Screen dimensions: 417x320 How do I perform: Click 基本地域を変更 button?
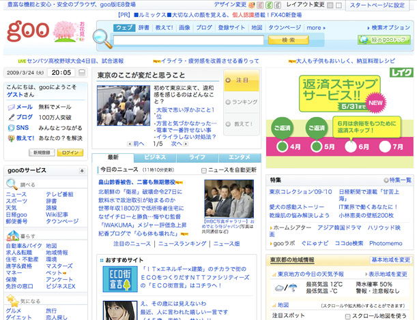pyautogui.click(x=390, y=260)
